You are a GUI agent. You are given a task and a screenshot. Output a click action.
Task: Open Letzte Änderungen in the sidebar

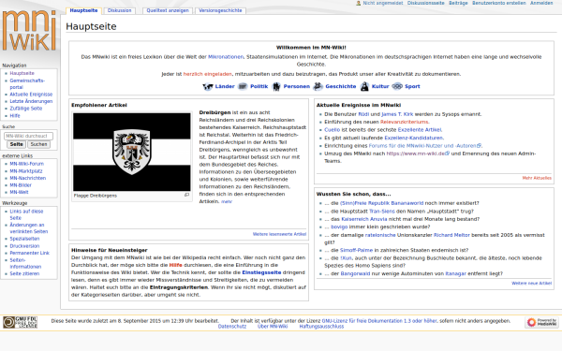point(31,101)
